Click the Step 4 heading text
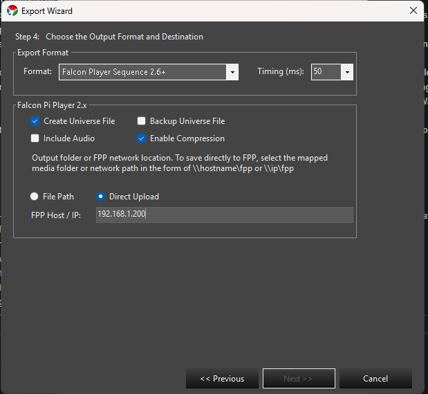The image size is (428, 394). (x=109, y=37)
